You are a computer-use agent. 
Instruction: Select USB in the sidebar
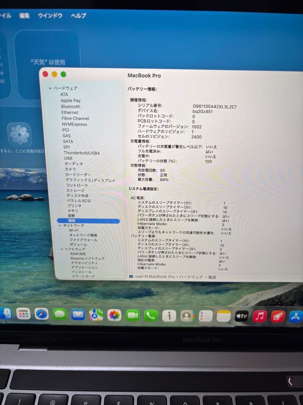point(68,158)
